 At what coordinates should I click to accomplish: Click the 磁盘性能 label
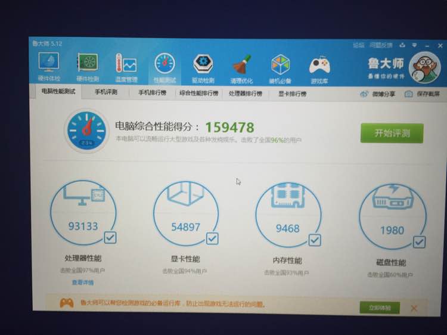pos(391,263)
